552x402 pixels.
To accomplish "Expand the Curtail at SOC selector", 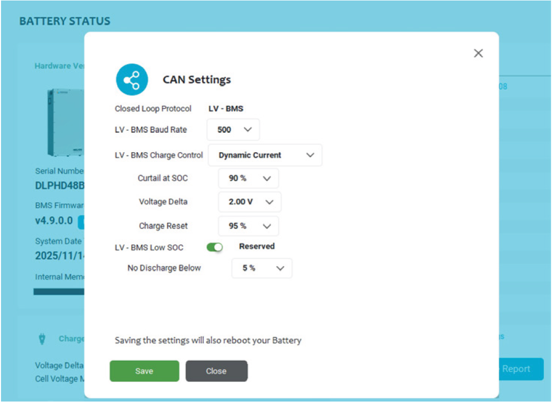I will 248,178.
